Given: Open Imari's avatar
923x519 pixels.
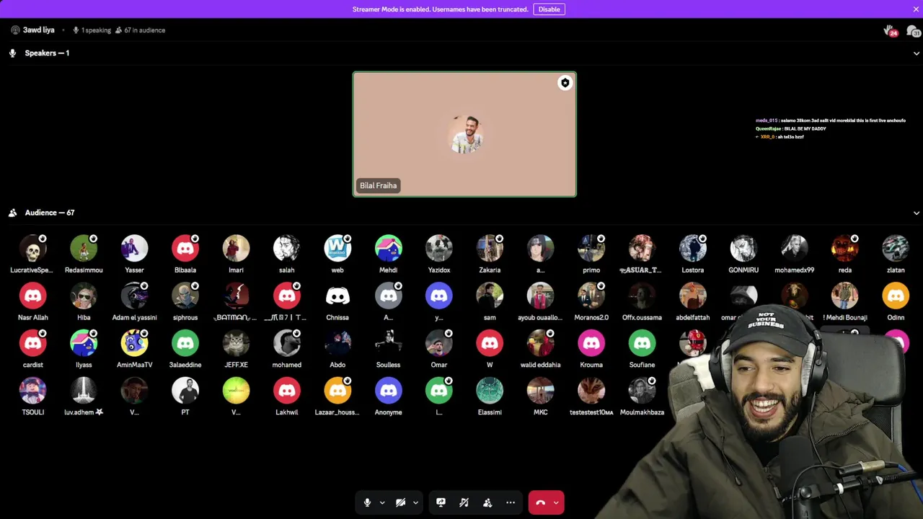Looking at the screenshot, I should (236, 248).
